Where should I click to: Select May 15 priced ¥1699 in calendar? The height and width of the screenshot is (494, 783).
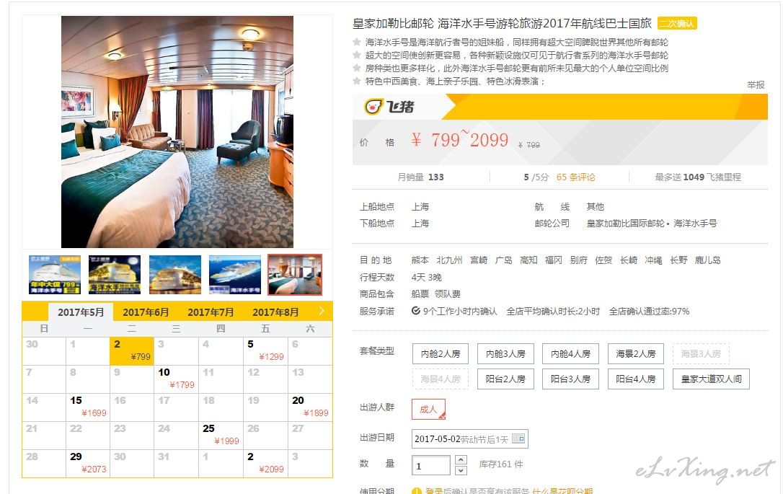pos(88,407)
